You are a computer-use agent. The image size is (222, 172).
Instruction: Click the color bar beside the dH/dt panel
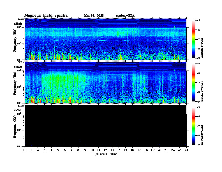pyautogui.click(x=193, y=39)
